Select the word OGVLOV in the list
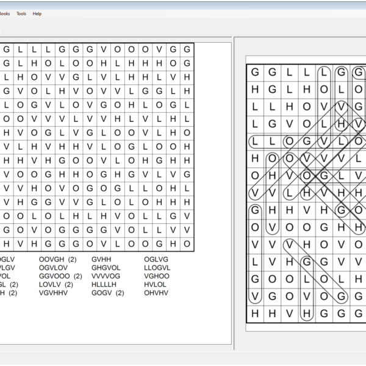This screenshot has height=366, width=366. coord(53,268)
